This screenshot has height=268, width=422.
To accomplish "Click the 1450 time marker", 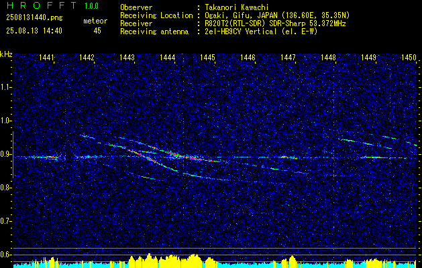I will click(x=409, y=58).
